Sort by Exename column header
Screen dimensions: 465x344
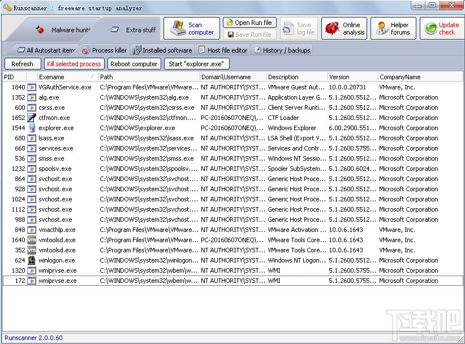coord(67,77)
